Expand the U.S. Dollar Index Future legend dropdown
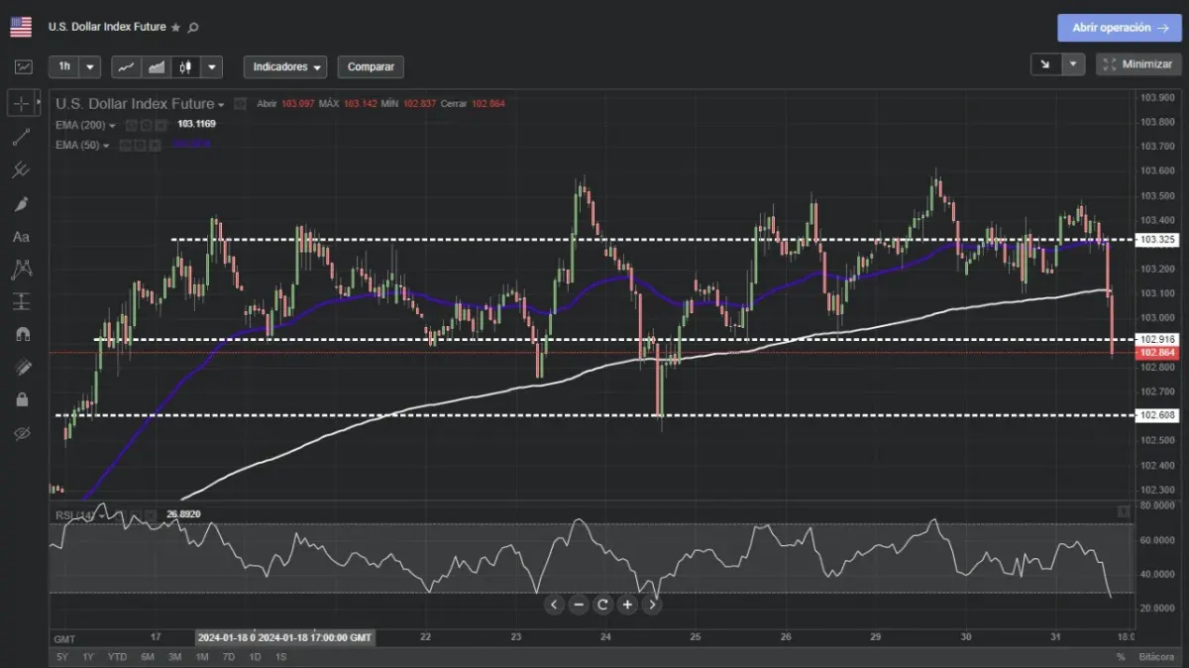Screen dimensions: 1189x668 (x=221, y=104)
